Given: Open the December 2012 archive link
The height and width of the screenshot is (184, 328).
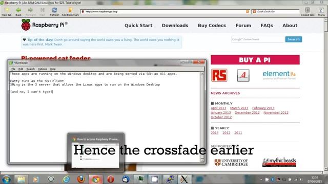Looking at the screenshot, I should [x=247, y=112].
